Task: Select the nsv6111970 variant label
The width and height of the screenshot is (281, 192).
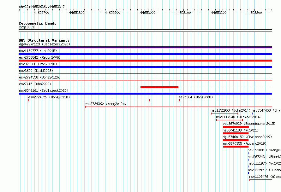Action: point(264,163)
